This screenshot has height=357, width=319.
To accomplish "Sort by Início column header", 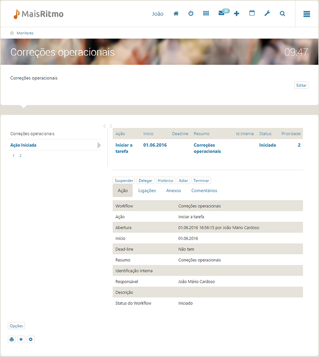I will (x=148, y=134).
